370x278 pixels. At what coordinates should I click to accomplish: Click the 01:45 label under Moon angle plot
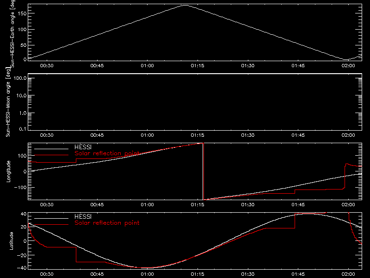tap(298, 135)
